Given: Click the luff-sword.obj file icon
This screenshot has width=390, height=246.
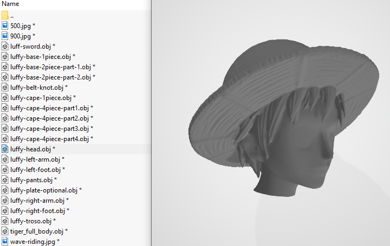Looking at the screenshot, I should click(x=5, y=46).
